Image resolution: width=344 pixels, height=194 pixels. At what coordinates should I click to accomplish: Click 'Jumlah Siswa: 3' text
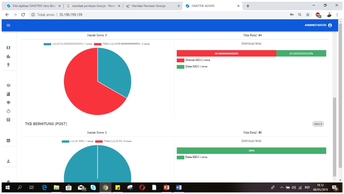click(x=97, y=35)
